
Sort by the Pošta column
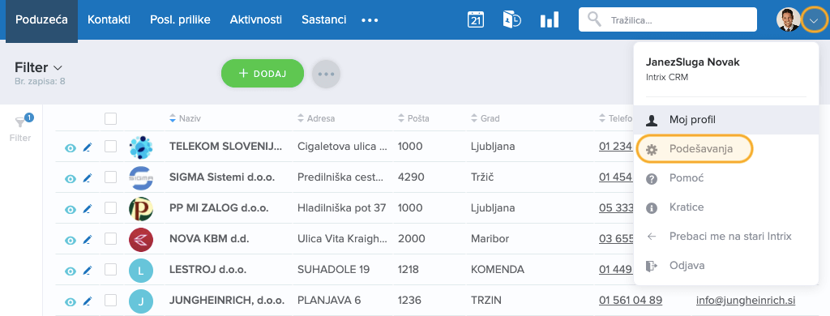tap(413, 118)
